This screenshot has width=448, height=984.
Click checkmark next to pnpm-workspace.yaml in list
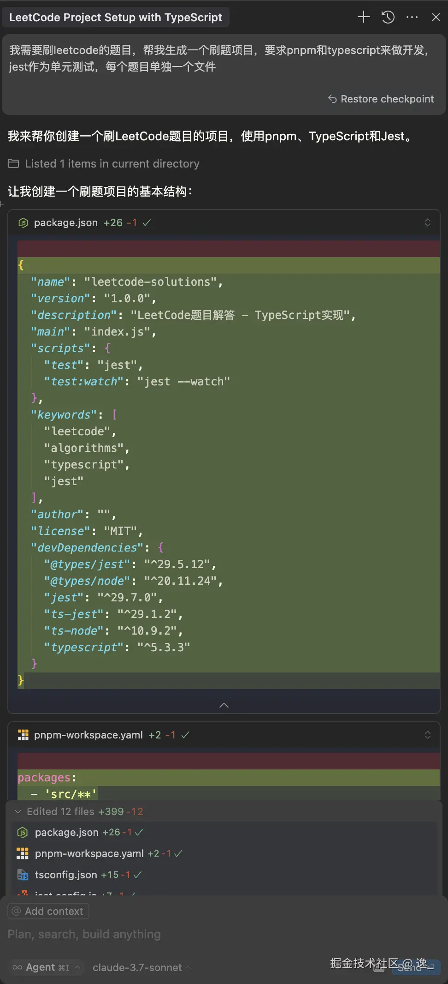coord(178,853)
